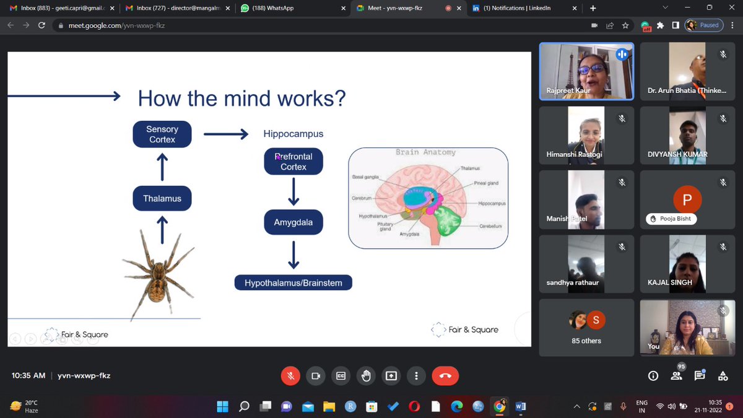Select Himanshi Rastogi's video tile
This screenshot has width=743, height=418.
pyautogui.click(x=586, y=135)
